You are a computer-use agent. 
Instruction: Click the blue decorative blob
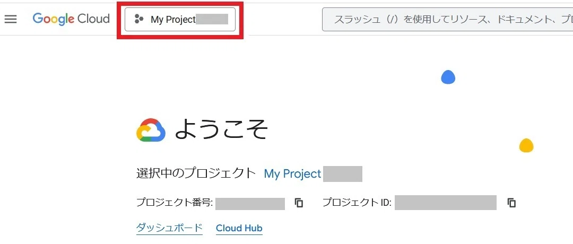tap(448, 77)
